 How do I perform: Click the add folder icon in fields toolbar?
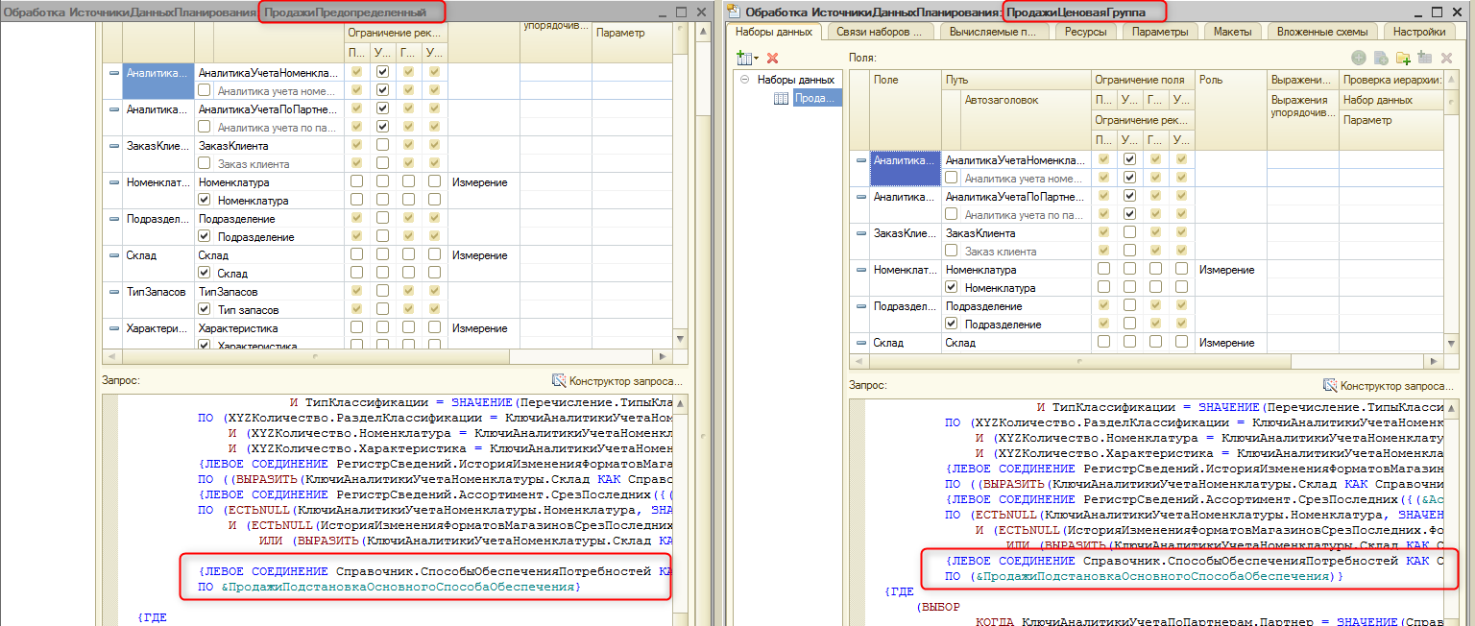pos(1403,59)
